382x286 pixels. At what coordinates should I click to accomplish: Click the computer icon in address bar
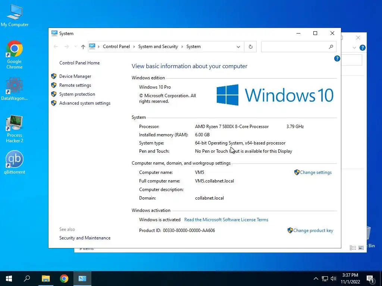92,46
